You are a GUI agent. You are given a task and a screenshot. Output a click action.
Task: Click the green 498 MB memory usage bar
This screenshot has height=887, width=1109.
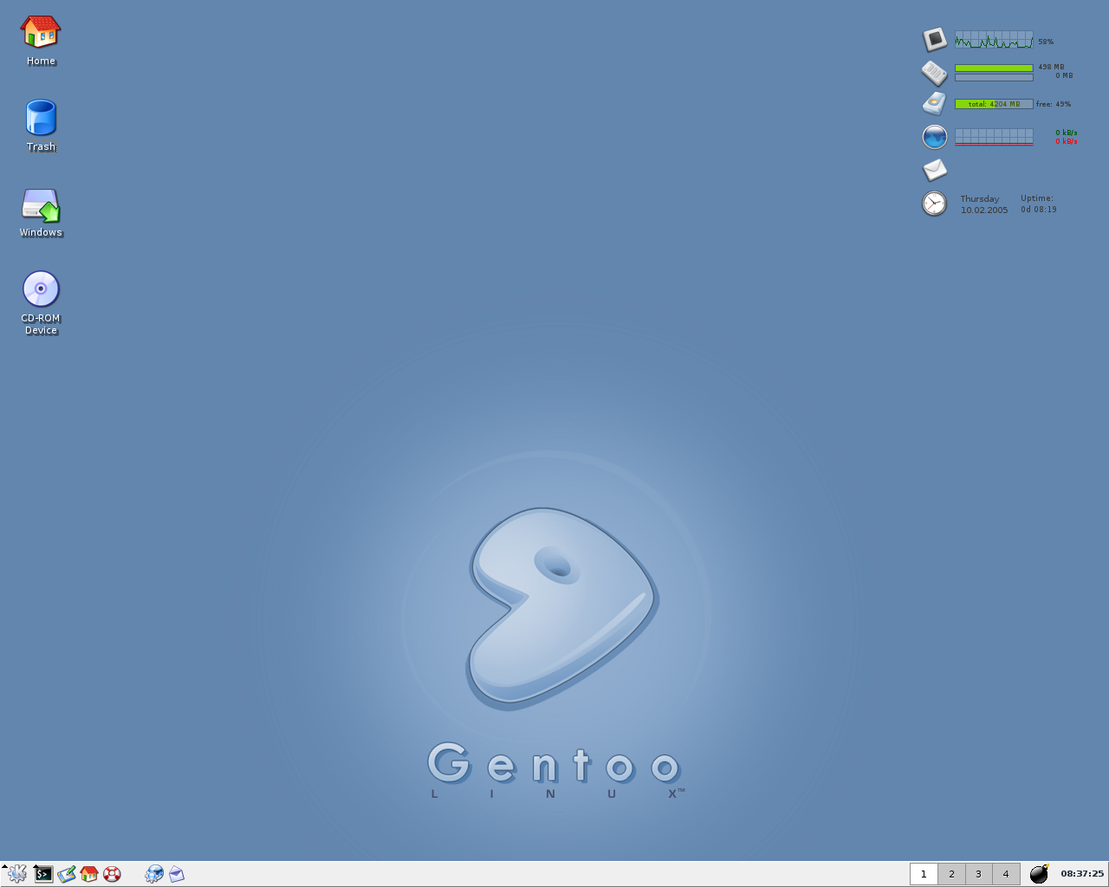994,68
